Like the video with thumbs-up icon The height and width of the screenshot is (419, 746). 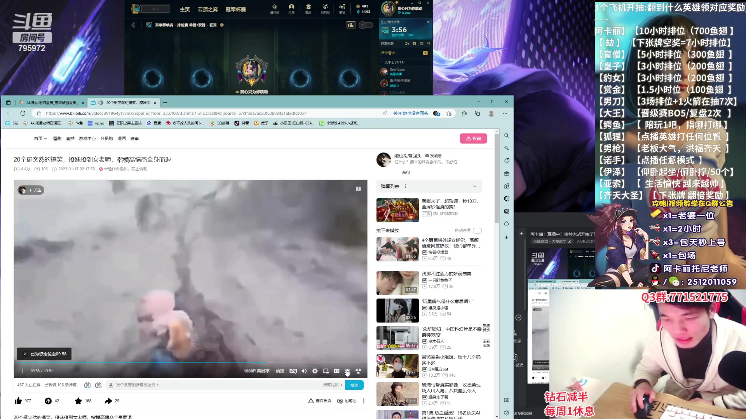(x=18, y=401)
